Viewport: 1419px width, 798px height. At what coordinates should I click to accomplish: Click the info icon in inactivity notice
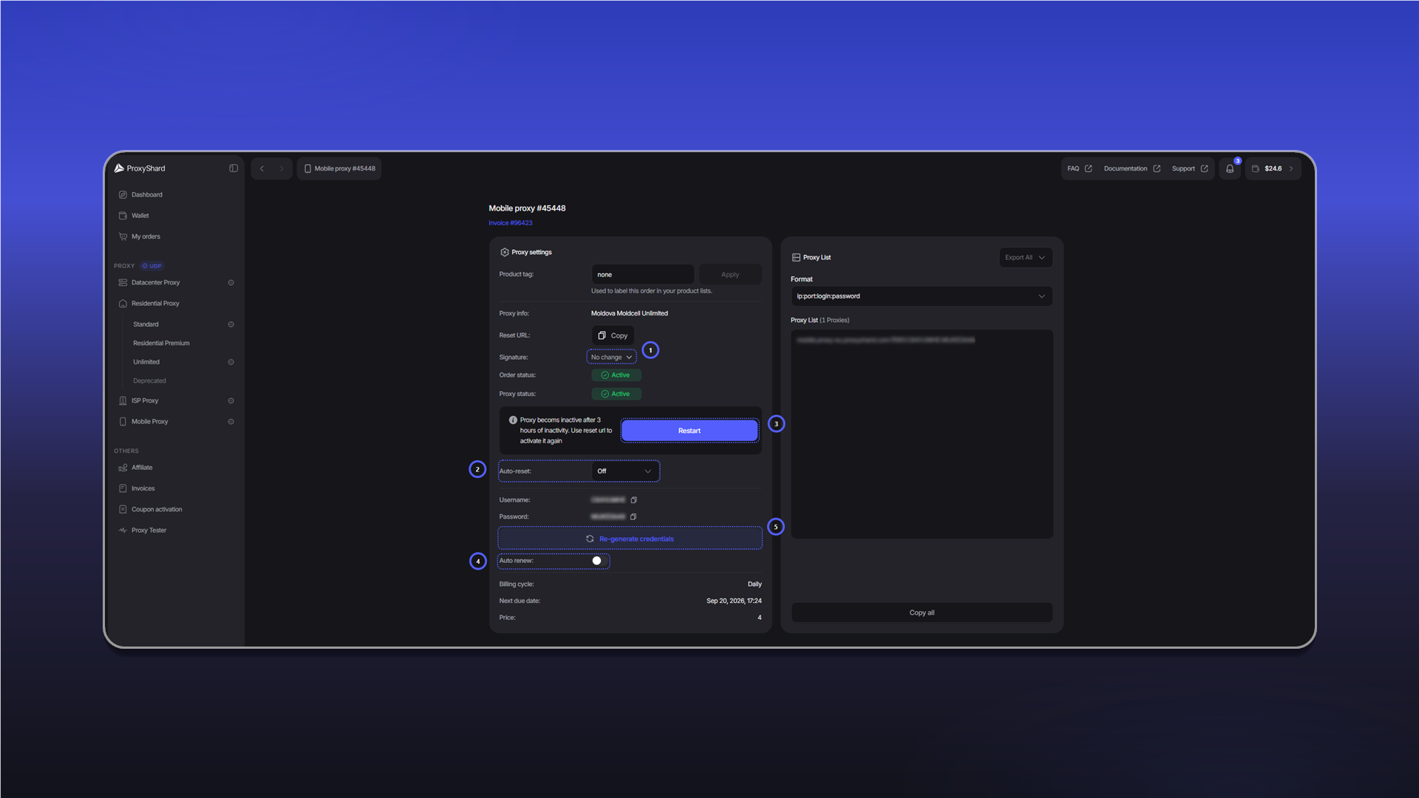(513, 420)
